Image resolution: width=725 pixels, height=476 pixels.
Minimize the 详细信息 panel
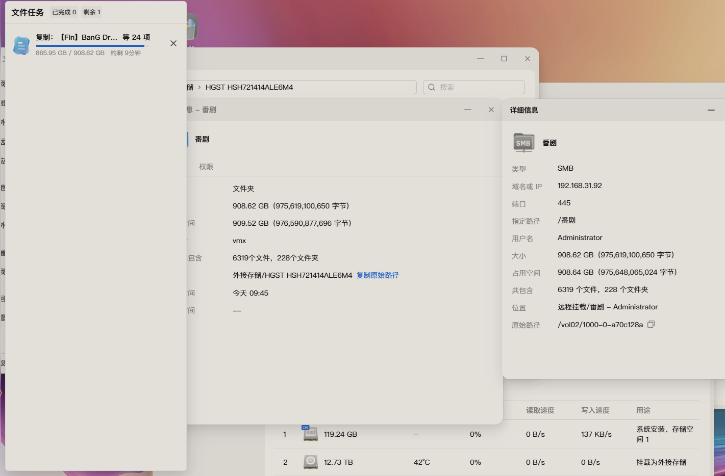click(711, 110)
